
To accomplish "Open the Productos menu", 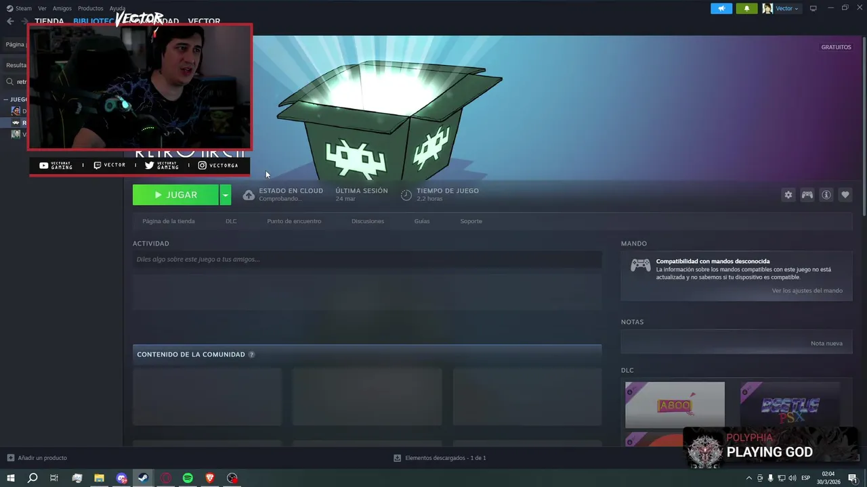I will click(90, 8).
